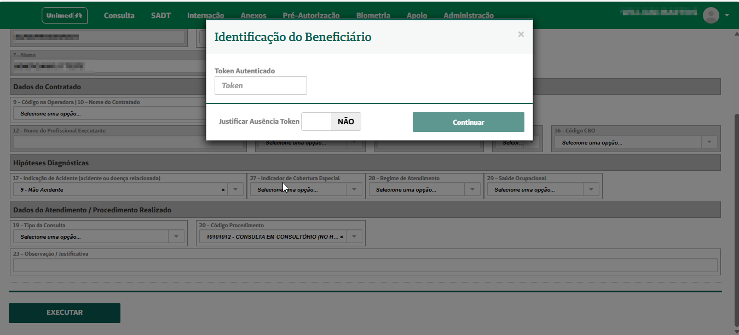
Task: Open the user profile avatar menu
Action: [x=711, y=15]
